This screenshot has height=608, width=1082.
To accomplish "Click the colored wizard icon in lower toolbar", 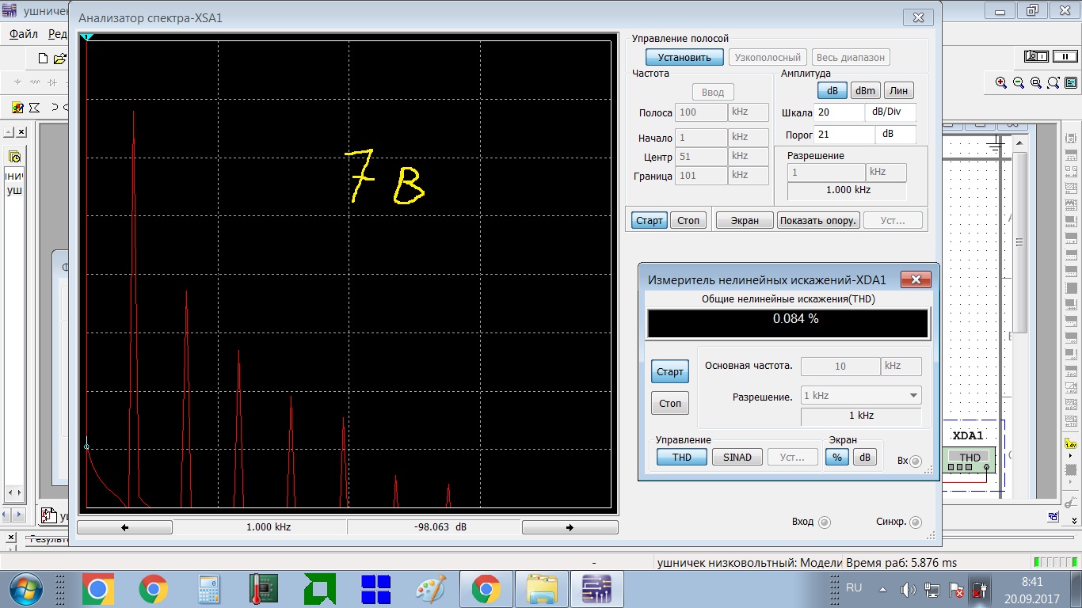I will click(17, 108).
